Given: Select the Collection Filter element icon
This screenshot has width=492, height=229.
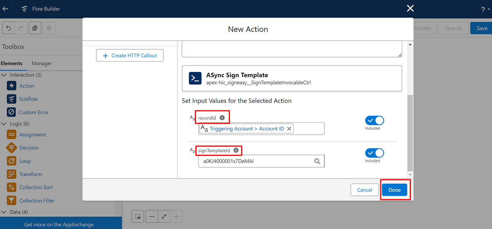Looking at the screenshot, I should 12,201.
